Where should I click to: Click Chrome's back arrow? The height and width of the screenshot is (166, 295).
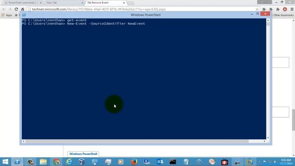(x=4, y=9)
